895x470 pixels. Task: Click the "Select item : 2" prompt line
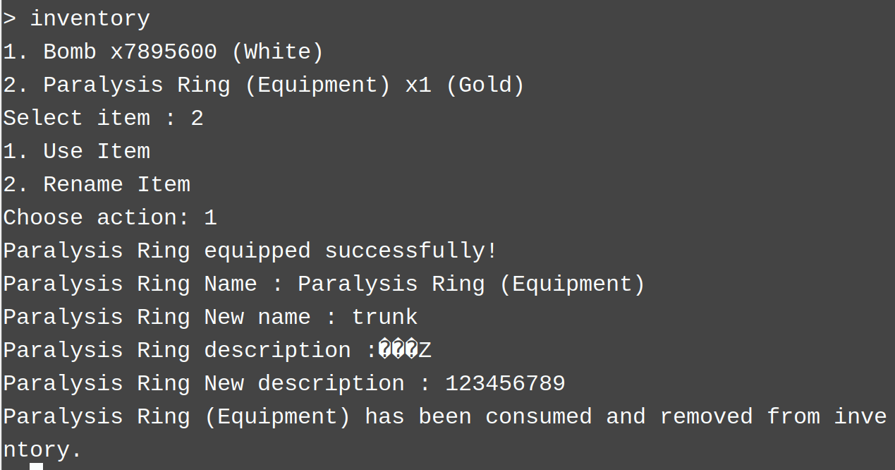coord(103,118)
